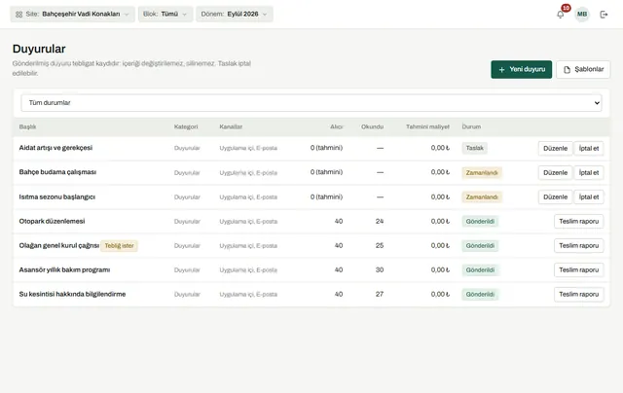Viewport: 623px width, 393px height.
Task: Open the Site selector Bahçeşehir Vadi Konakları
Action: pos(72,15)
